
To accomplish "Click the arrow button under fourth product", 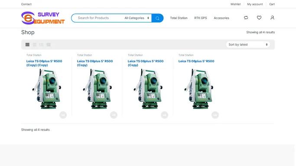I will click(215, 115).
